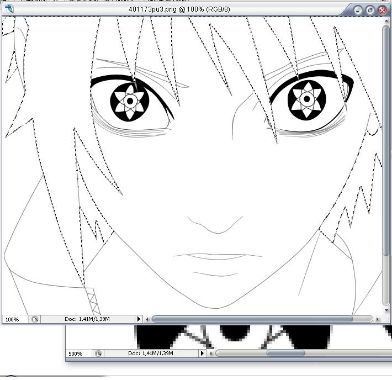
Task: Open status bar options menu in 100% window
Action: click(x=139, y=319)
